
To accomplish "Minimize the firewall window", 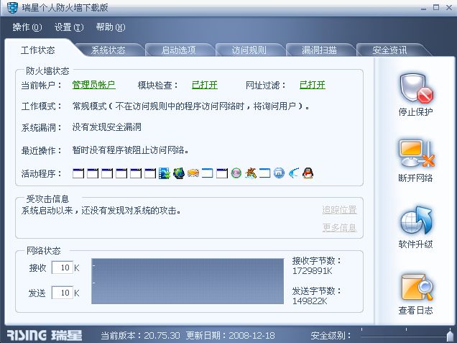I will click(423, 8).
